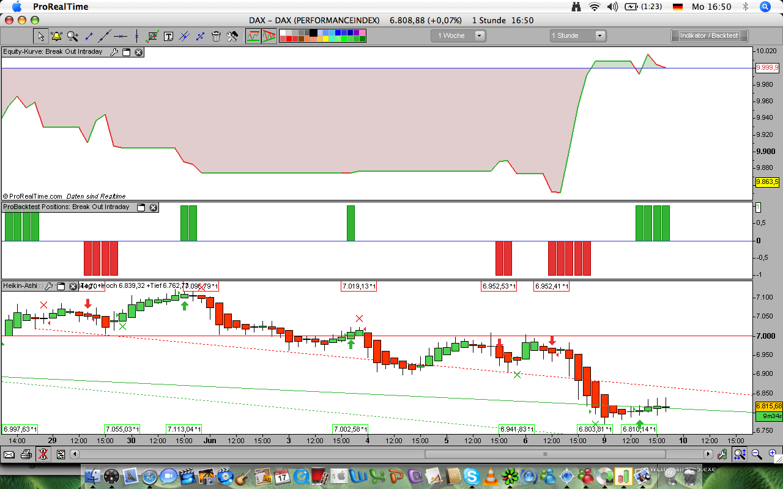This screenshot has width=783, height=489.
Task: Click the order label '6.997,63*1'
Action: (20, 429)
